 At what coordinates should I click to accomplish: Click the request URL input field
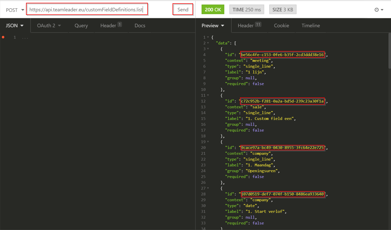pos(87,10)
